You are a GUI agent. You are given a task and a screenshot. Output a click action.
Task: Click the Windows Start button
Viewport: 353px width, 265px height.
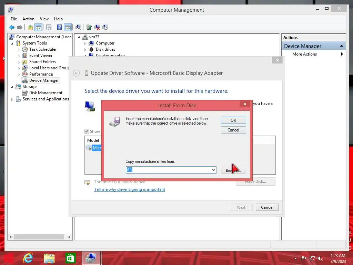(8, 258)
